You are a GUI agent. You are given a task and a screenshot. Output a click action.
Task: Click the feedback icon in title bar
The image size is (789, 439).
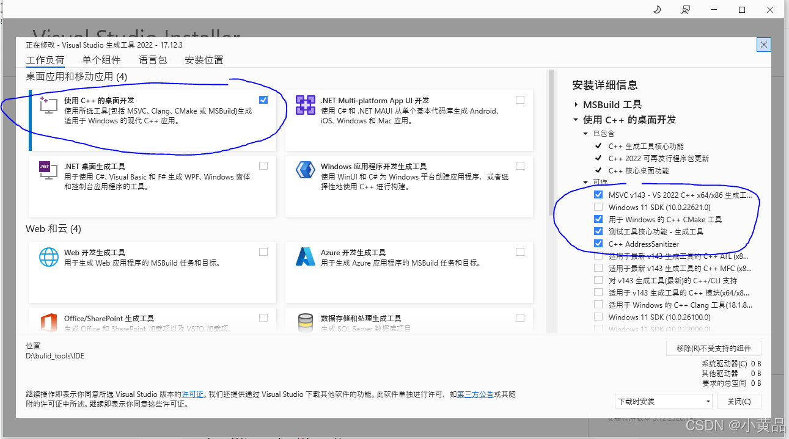pyautogui.click(x=686, y=10)
